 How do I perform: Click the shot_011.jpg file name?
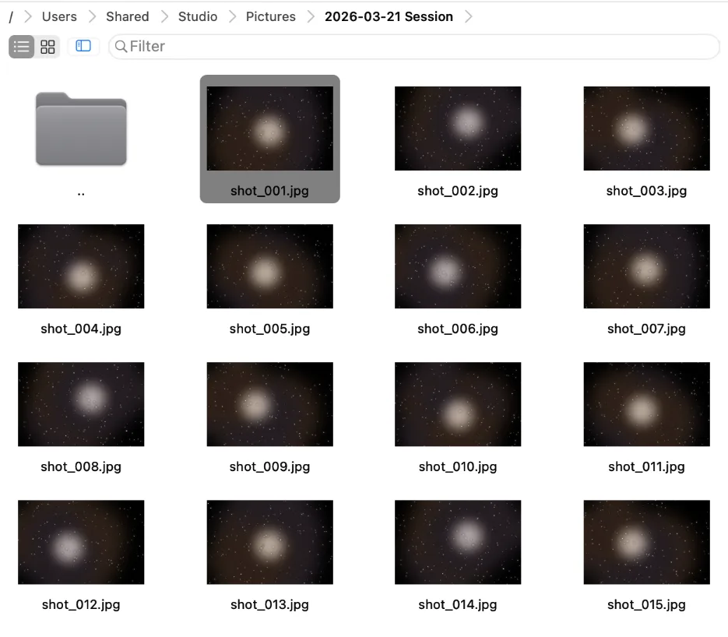coord(647,466)
